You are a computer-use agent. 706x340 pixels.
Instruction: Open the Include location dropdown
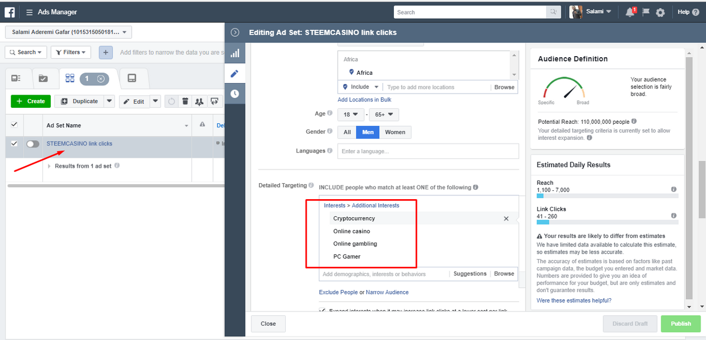point(360,87)
